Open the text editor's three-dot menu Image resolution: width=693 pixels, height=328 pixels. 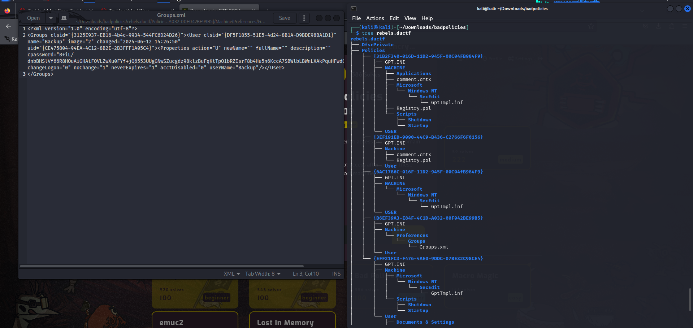304,18
